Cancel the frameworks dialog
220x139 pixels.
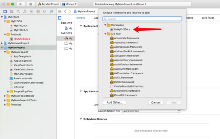pyautogui.click(x=156, y=102)
